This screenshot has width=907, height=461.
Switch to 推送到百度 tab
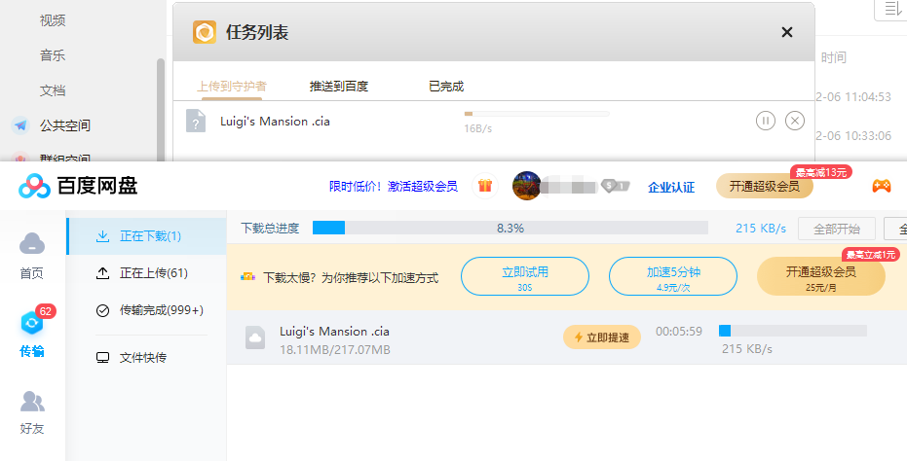tap(339, 87)
